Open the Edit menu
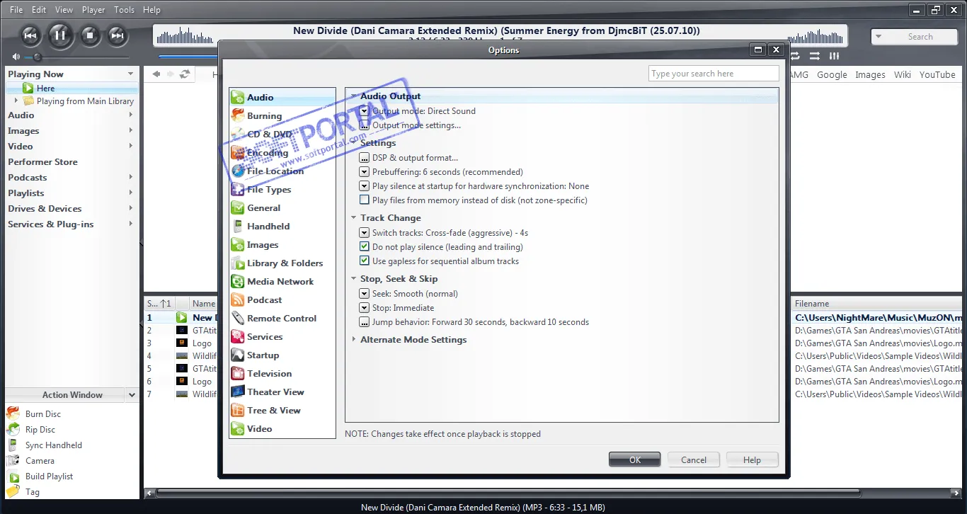This screenshot has width=967, height=514. click(x=39, y=10)
